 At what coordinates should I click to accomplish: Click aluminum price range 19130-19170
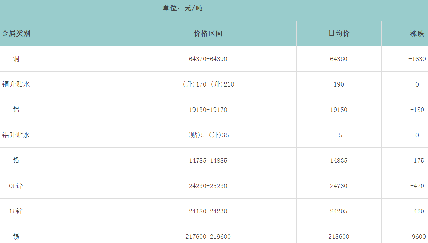click(208, 110)
